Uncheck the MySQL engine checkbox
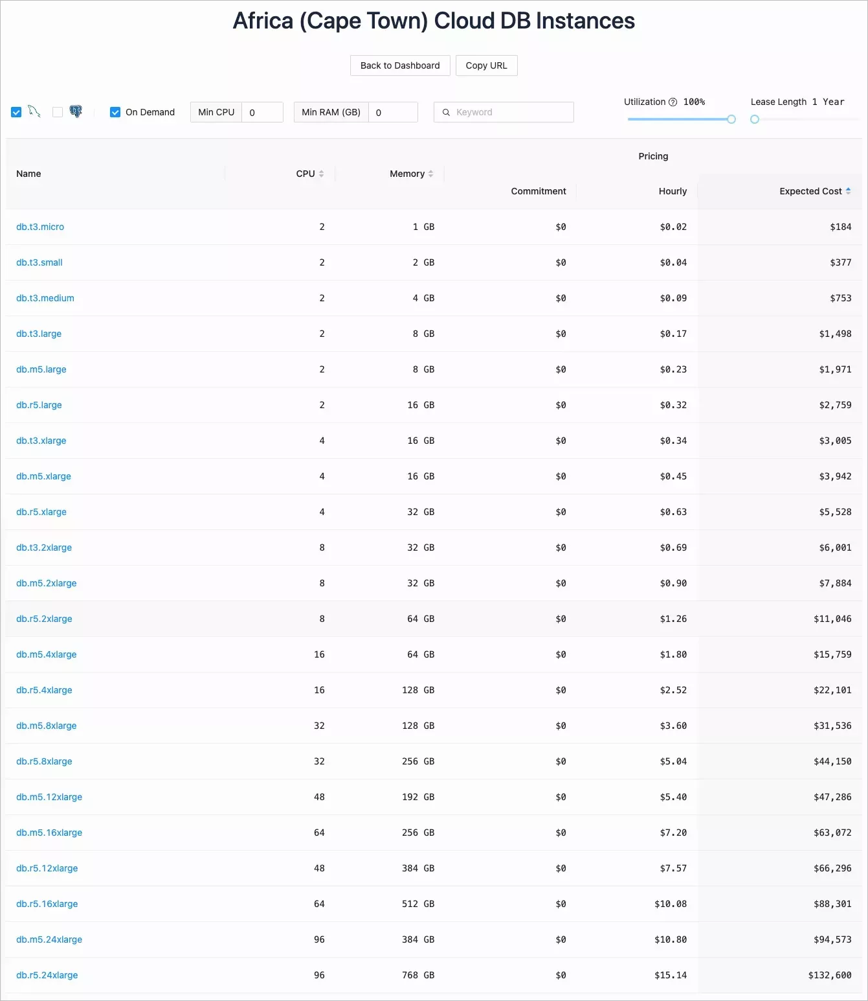This screenshot has width=868, height=1001. 16,112
